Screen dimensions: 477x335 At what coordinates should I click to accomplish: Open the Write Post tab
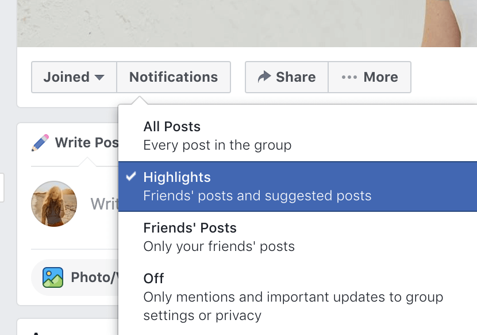75,143
